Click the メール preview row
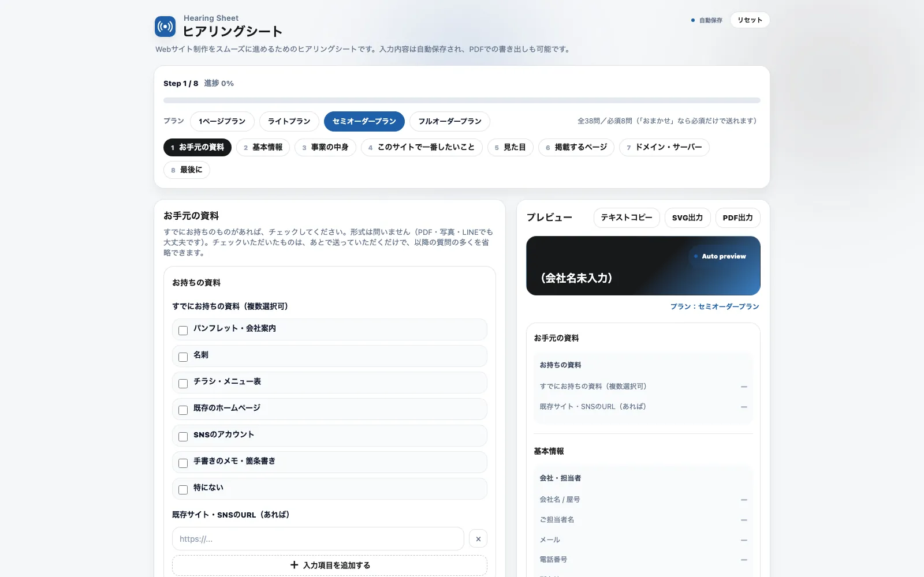The height and width of the screenshot is (577, 924). [643, 540]
